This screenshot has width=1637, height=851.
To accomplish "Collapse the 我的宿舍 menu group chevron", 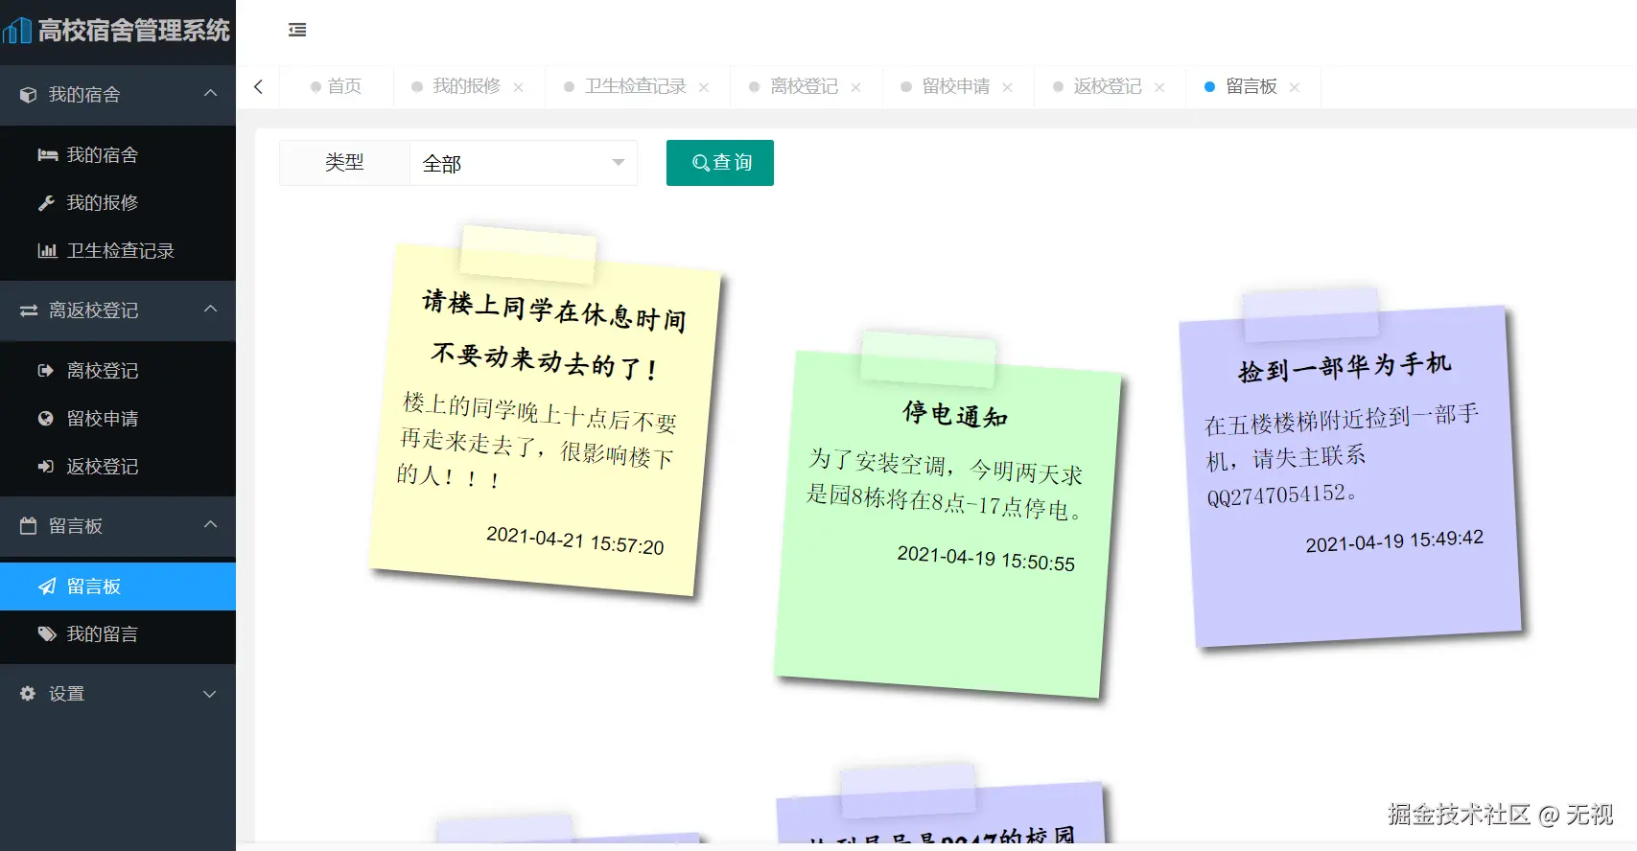I will tap(211, 93).
